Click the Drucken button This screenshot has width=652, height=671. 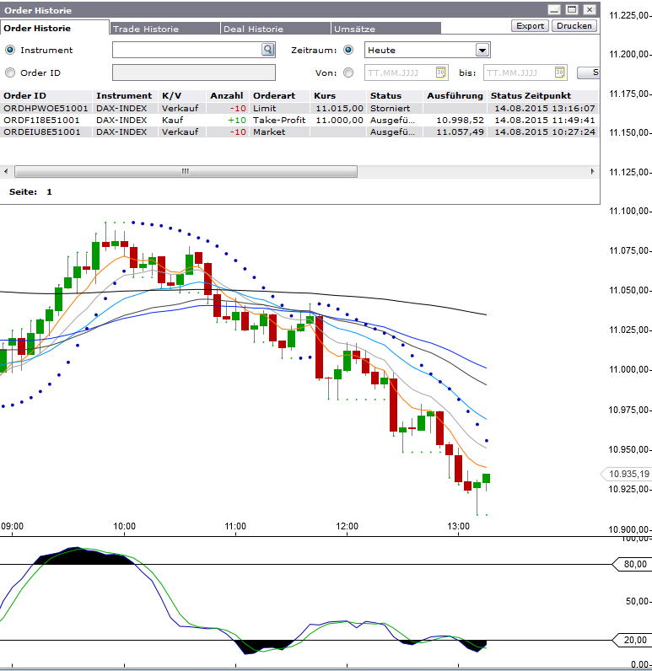[574, 26]
